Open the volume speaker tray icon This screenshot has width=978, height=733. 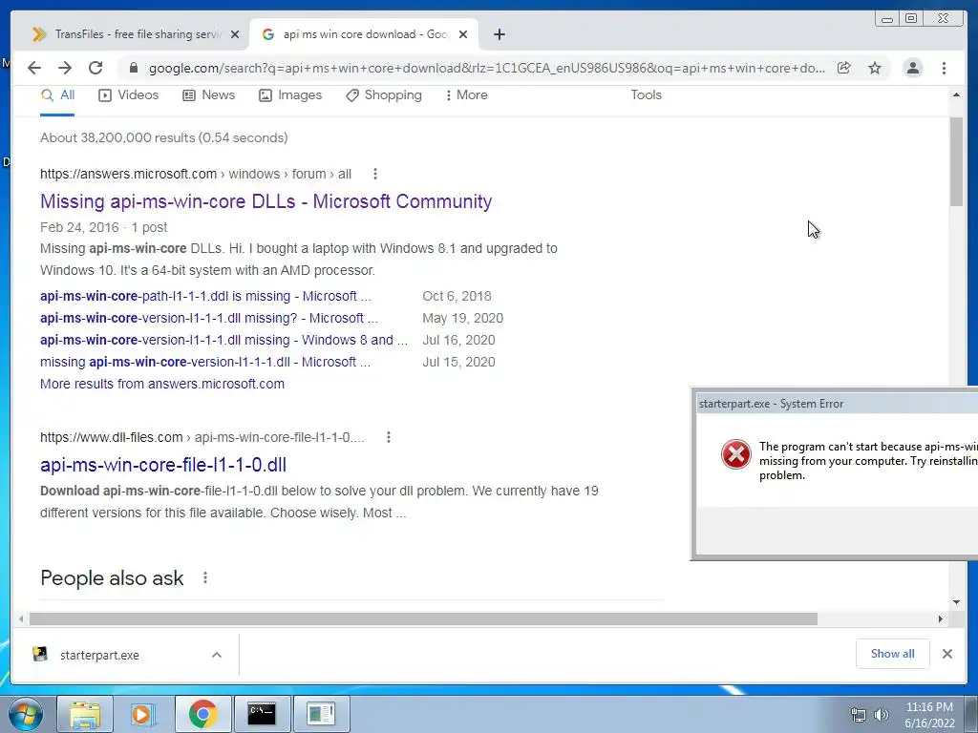pyautogui.click(x=881, y=715)
